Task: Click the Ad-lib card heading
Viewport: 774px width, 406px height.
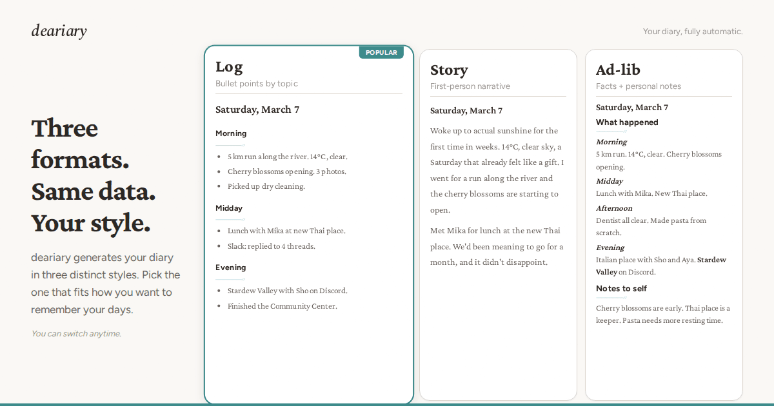Action: coord(617,70)
